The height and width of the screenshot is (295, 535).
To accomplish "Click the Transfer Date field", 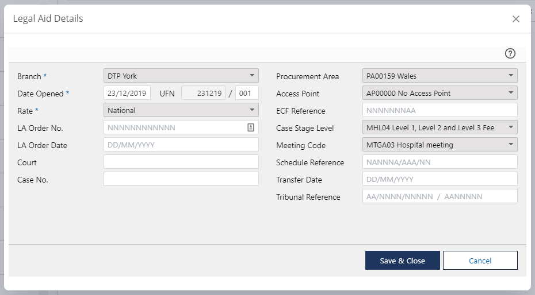I will [x=440, y=179].
